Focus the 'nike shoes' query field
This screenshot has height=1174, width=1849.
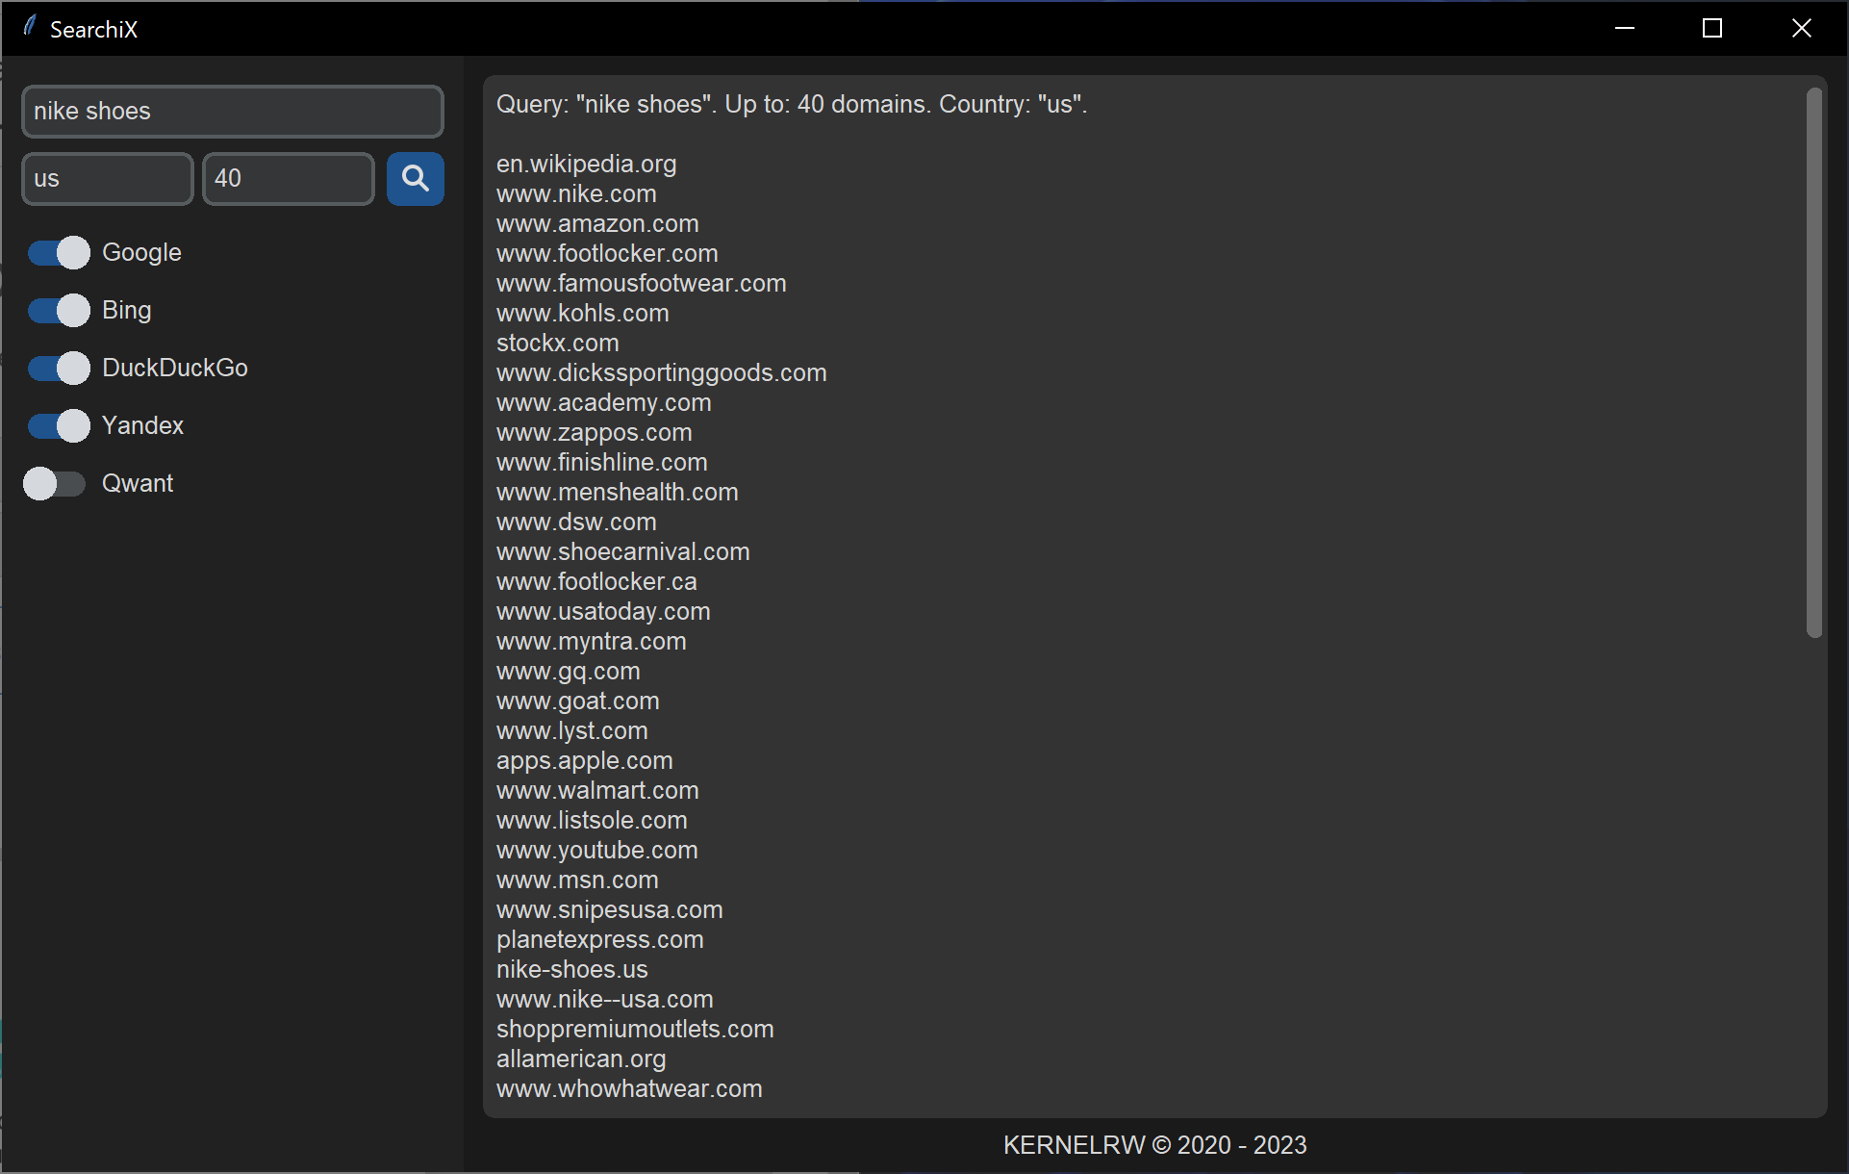232,112
